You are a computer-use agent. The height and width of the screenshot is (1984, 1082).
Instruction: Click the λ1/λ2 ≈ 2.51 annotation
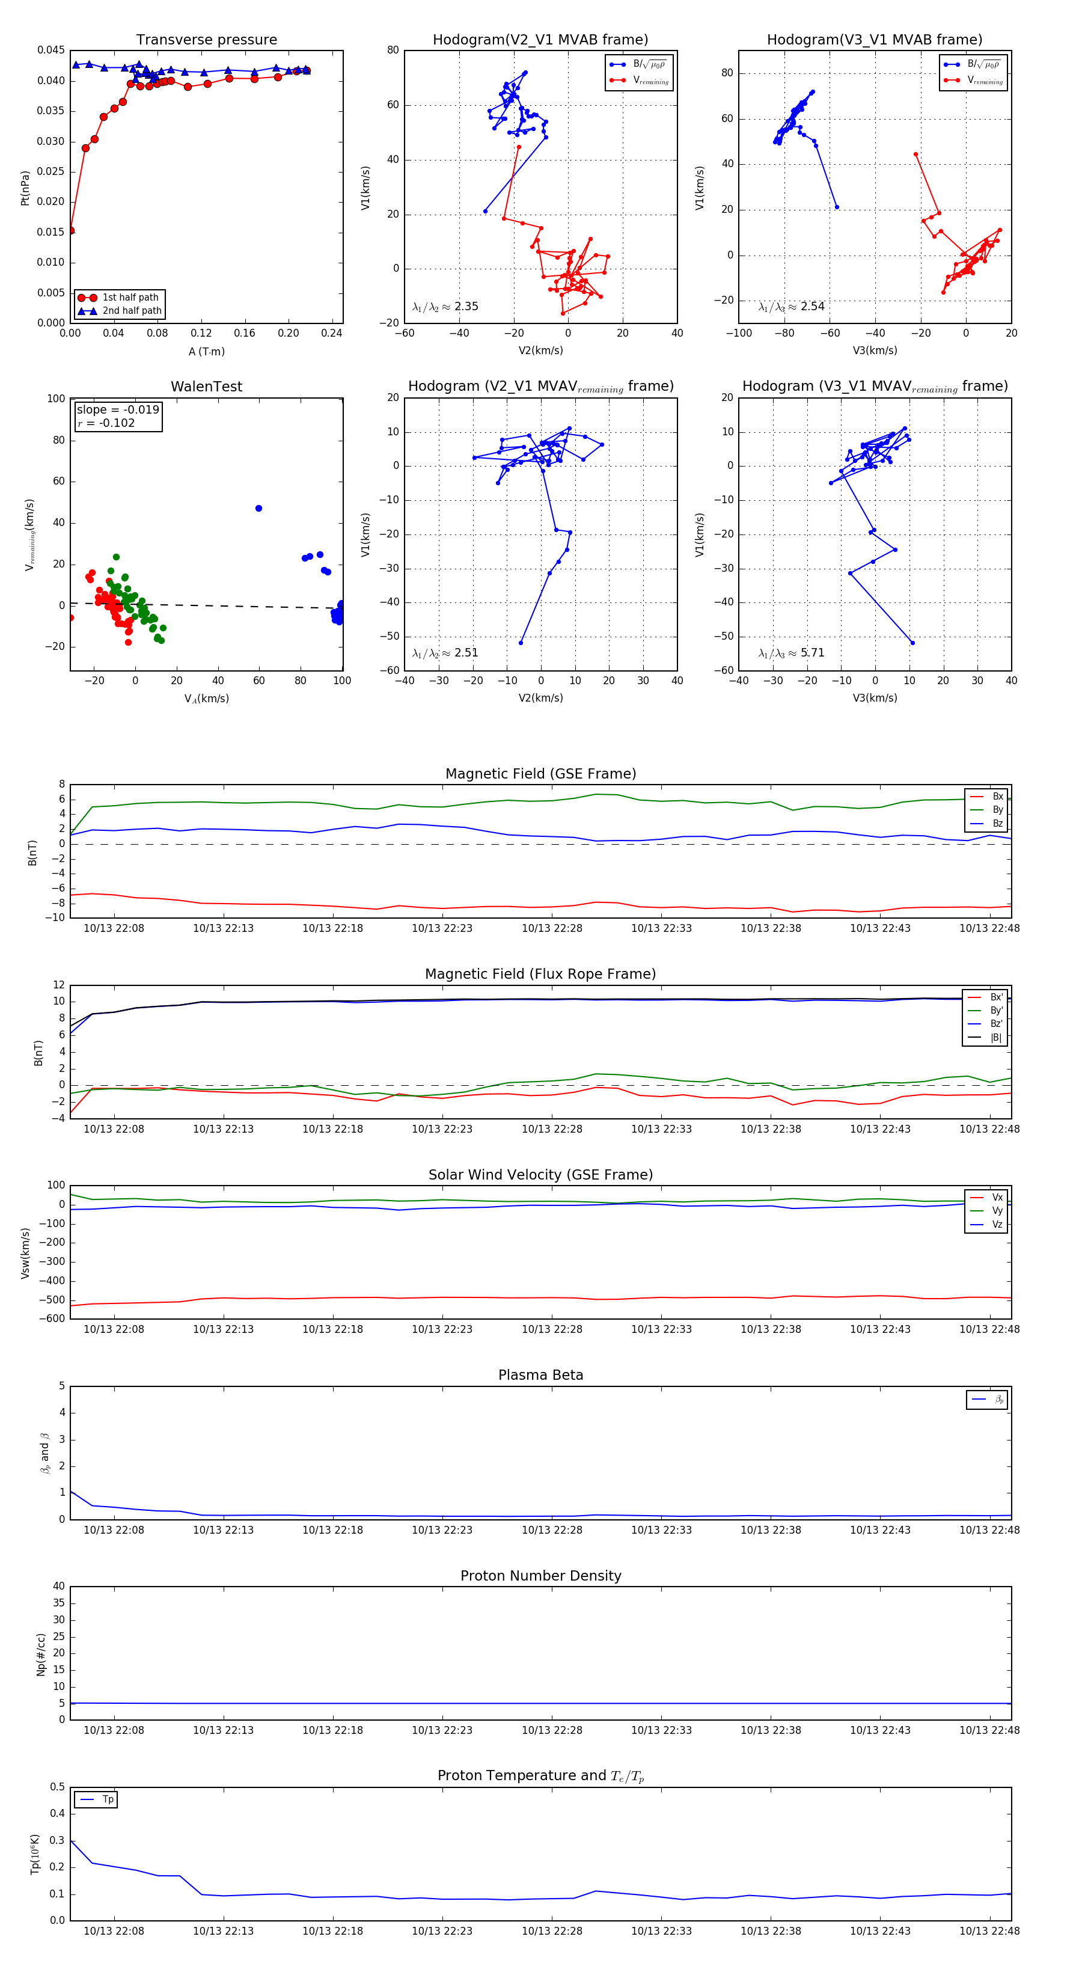(x=445, y=653)
